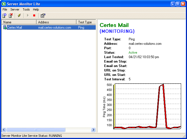Open the Server menu
This screenshot has height=139, width=187.
(15, 9)
